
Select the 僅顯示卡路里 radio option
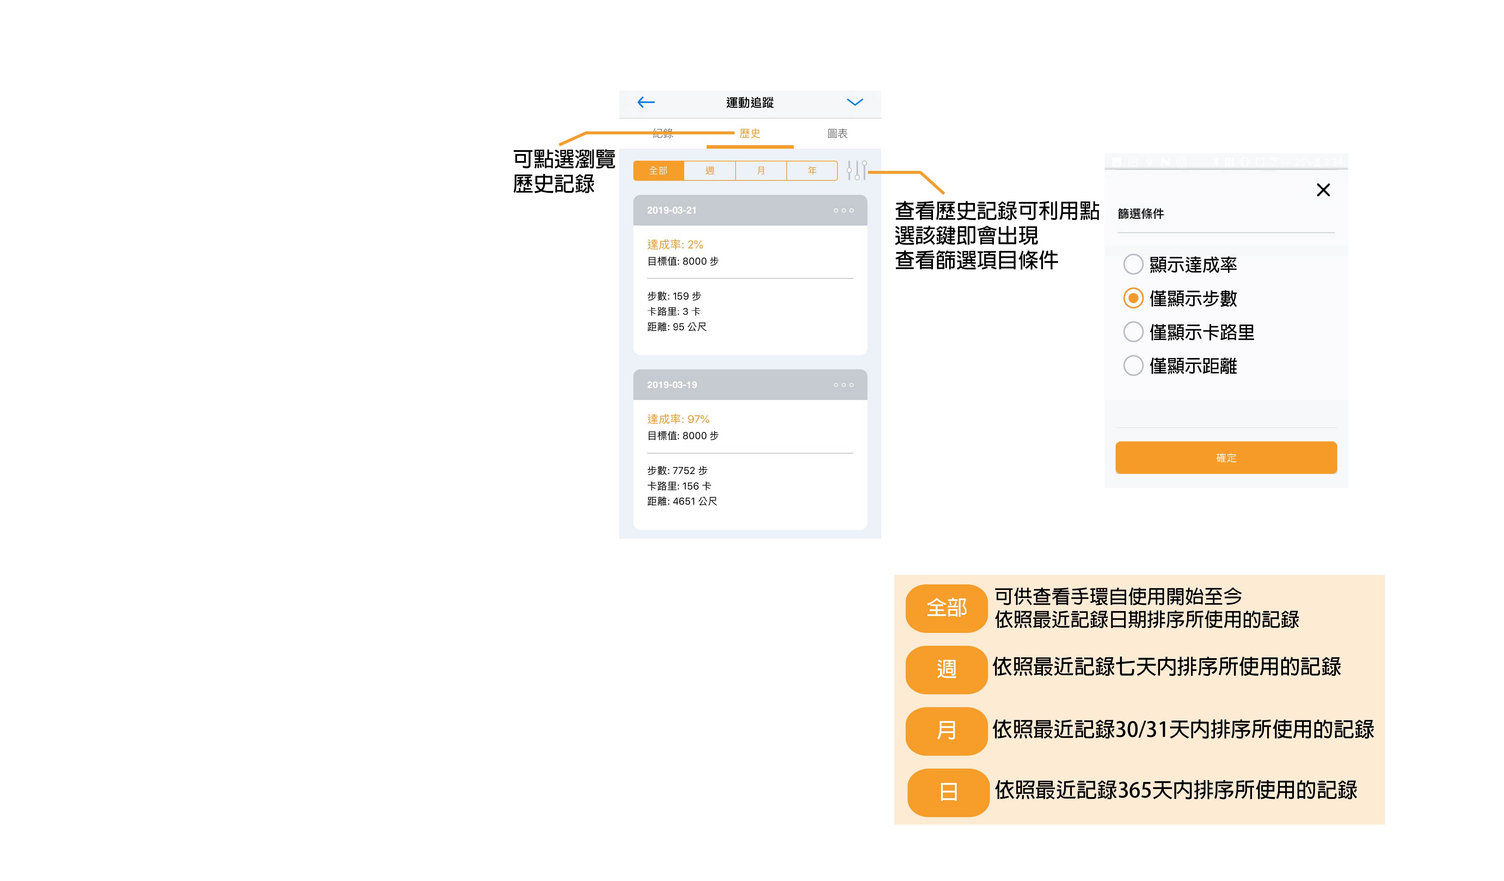(1133, 332)
